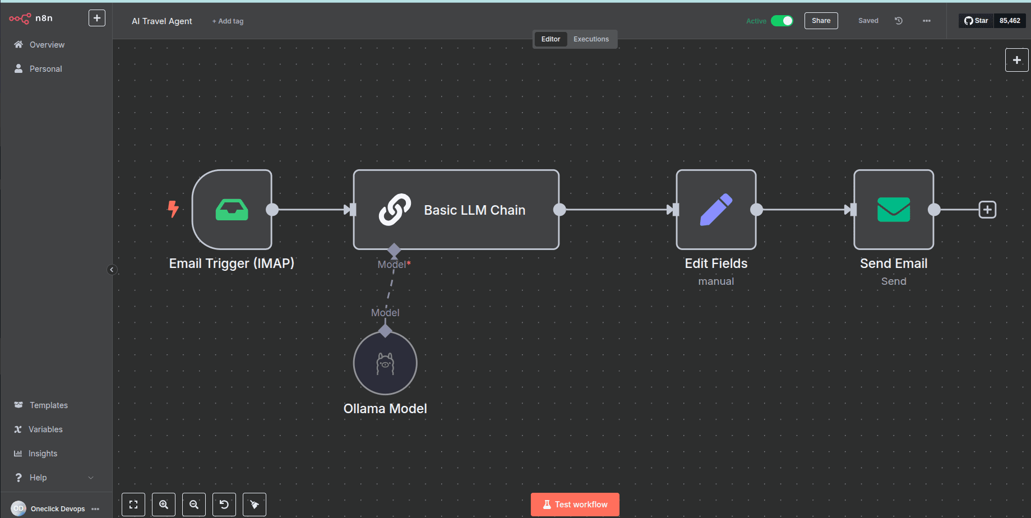Create new item with sidebar plus button
Viewport: 1031px width, 518px height.
97,18
